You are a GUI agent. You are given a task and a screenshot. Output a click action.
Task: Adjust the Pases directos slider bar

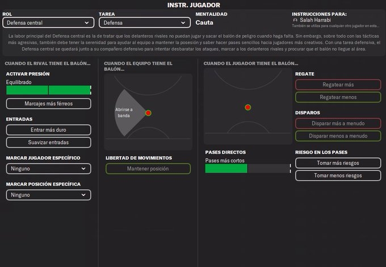247,169
